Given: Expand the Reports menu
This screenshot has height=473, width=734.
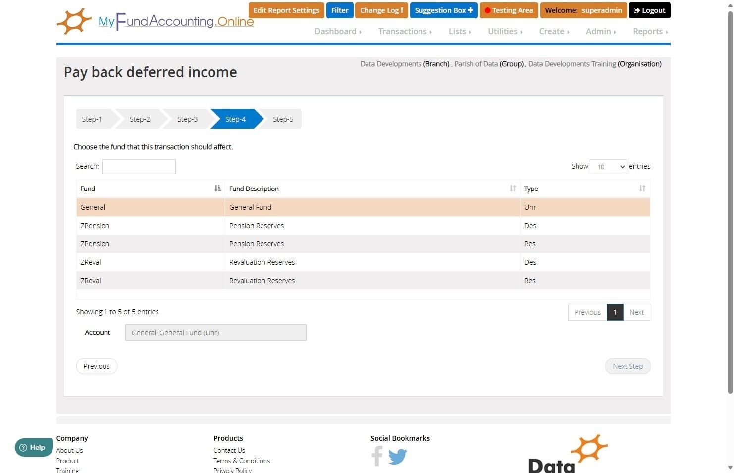Looking at the screenshot, I should click(650, 31).
